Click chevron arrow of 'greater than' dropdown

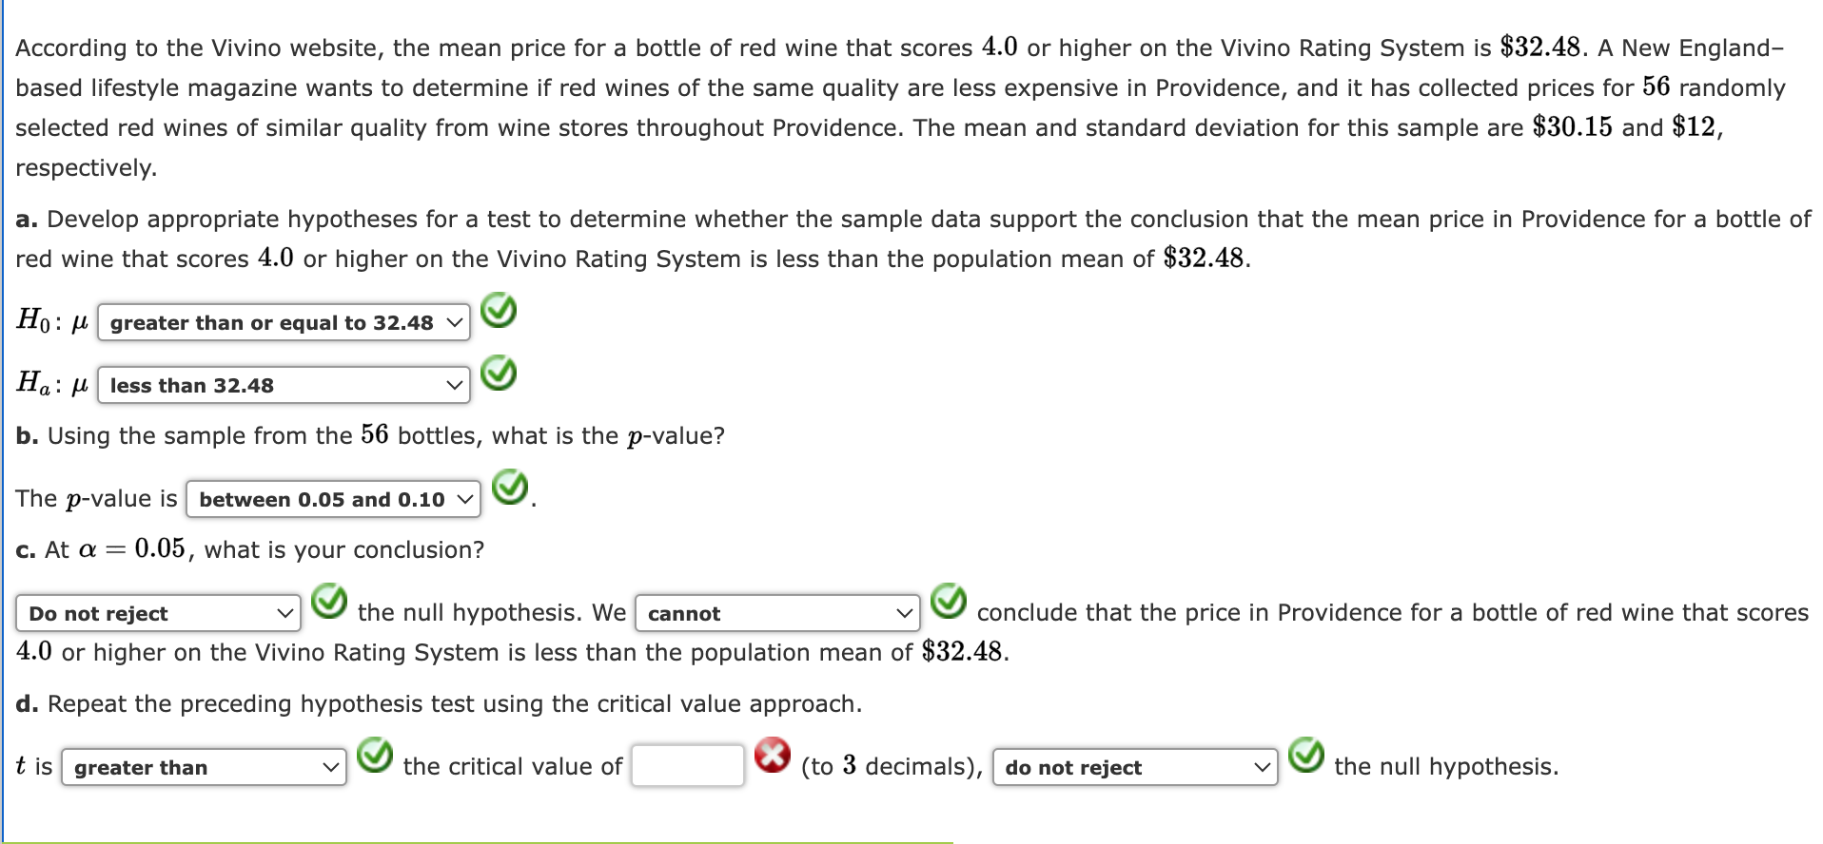coord(331,768)
